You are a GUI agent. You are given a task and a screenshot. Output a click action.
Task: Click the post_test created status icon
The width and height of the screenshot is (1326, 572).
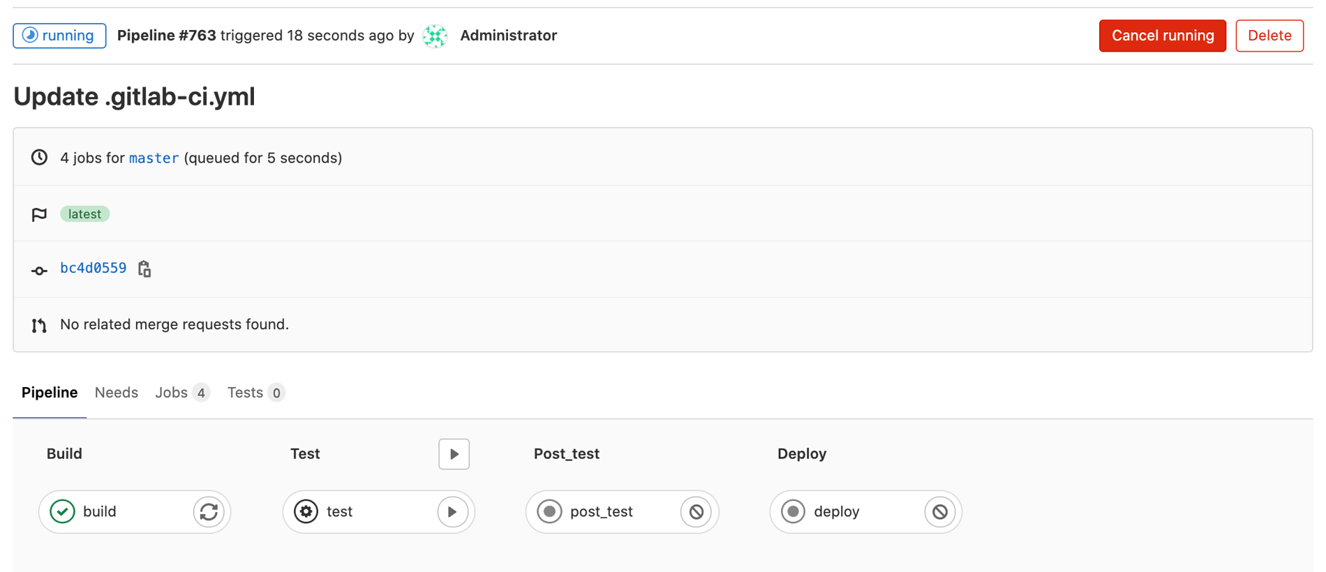click(550, 512)
